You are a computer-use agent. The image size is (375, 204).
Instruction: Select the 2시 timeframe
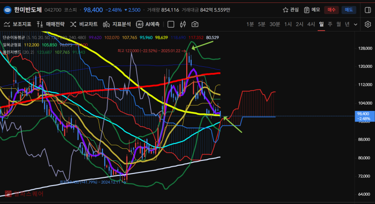click(299, 24)
